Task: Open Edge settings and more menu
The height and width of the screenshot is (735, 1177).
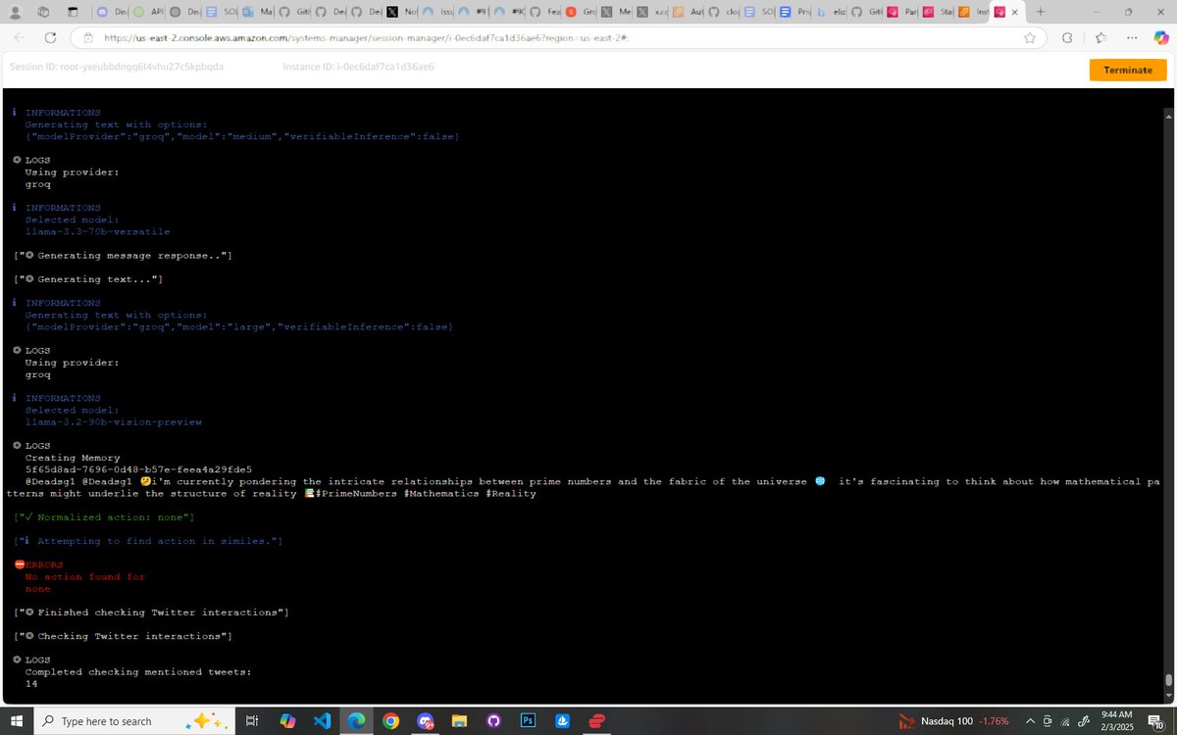Action: tap(1132, 37)
